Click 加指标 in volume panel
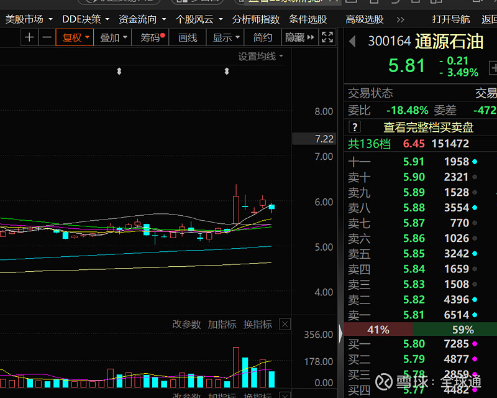Viewport: 497px width, 398px height. coord(222,325)
